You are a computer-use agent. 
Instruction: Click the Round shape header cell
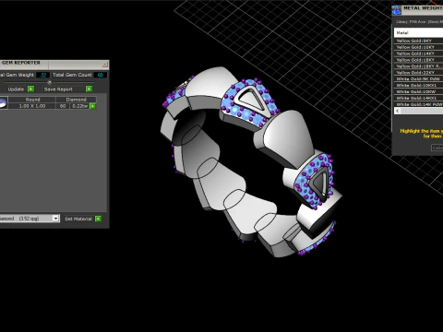coord(32,100)
